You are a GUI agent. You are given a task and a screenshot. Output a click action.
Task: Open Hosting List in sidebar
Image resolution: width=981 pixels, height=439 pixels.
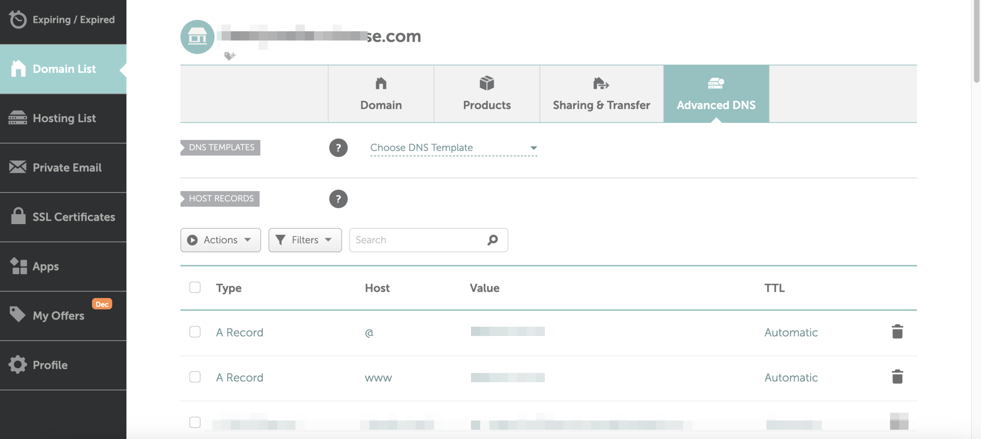tap(63, 118)
